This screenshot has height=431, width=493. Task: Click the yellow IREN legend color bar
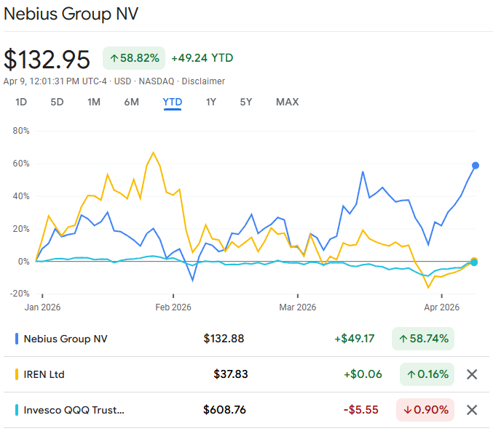tap(17, 374)
